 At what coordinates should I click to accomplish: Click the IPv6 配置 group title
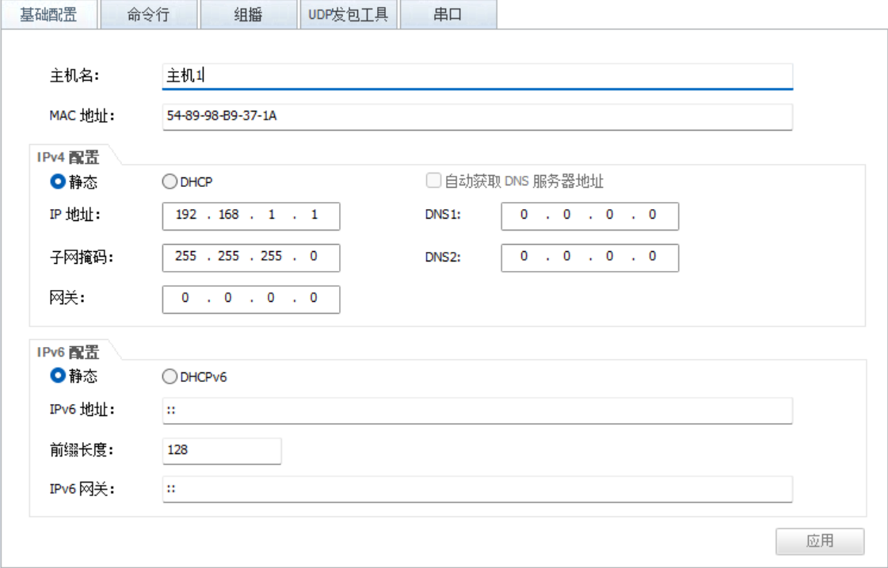[68, 352]
